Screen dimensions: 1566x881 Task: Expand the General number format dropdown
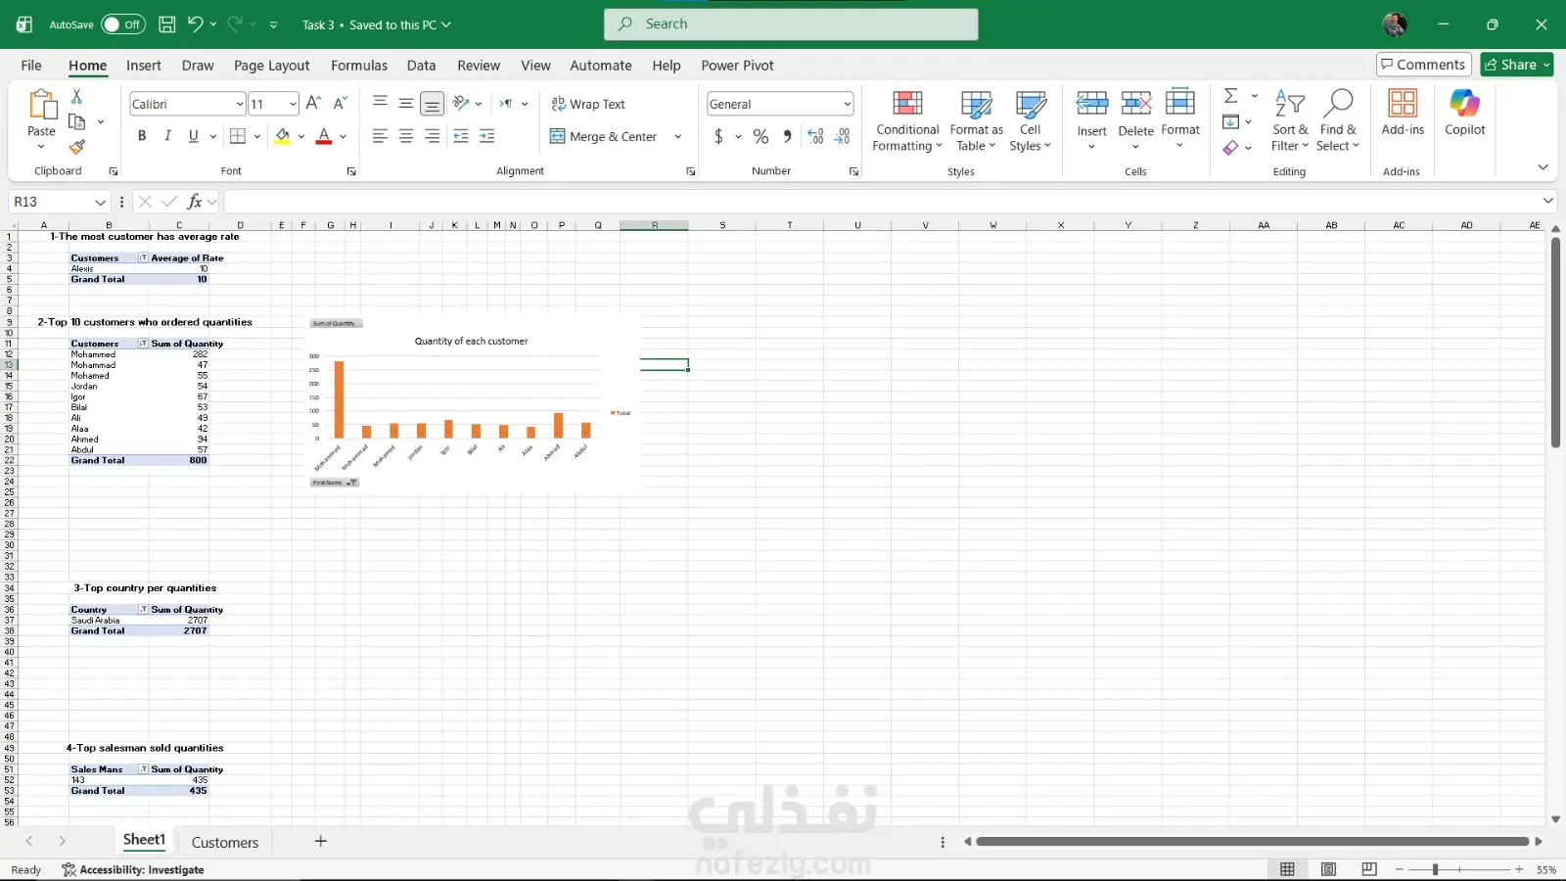point(847,104)
